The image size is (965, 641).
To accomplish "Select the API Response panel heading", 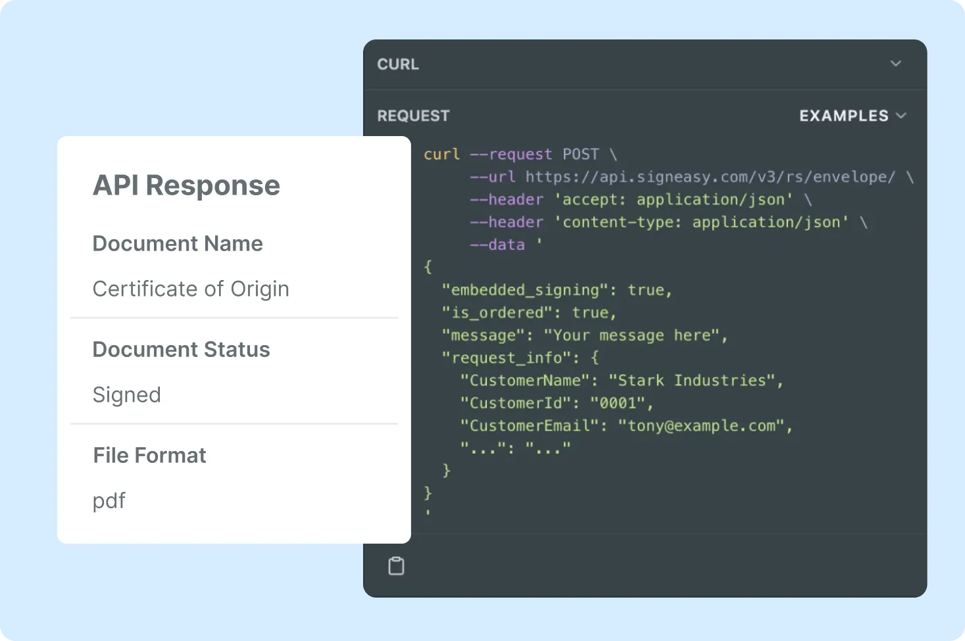I will coord(186,185).
